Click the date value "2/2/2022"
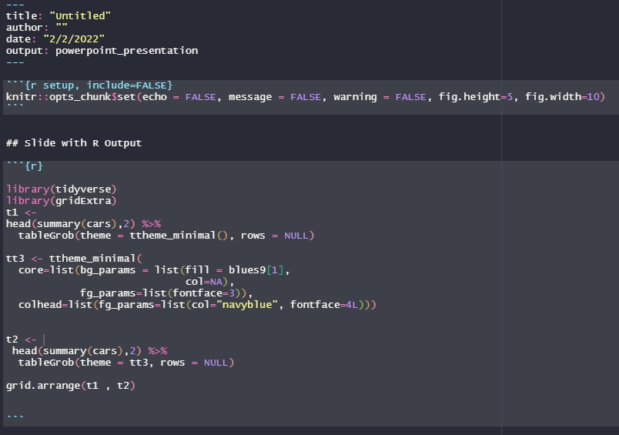The width and height of the screenshot is (619, 435). pos(74,39)
